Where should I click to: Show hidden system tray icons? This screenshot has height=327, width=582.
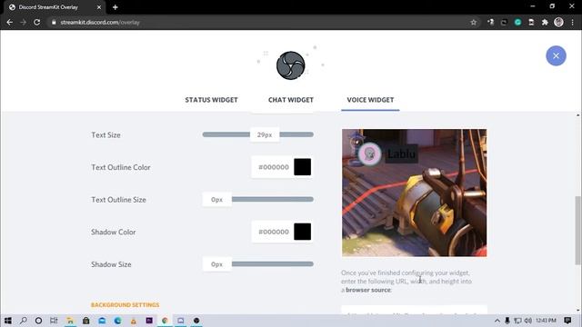click(497, 321)
